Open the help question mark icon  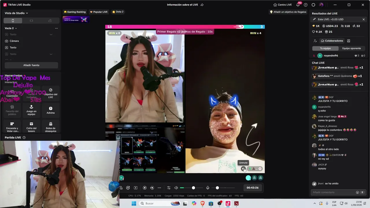[x=306, y=5]
